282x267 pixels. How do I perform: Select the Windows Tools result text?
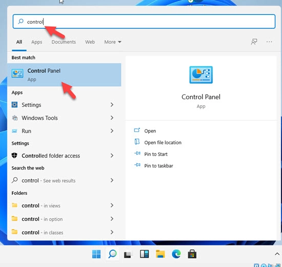[x=39, y=118]
